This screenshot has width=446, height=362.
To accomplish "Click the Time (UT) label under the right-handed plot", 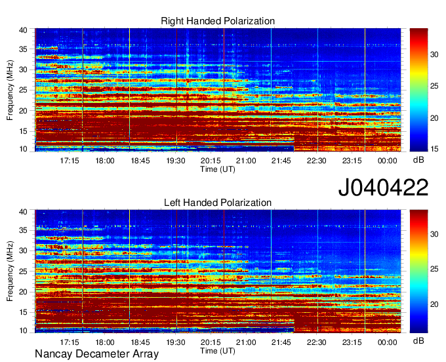I will [x=218, y=169].
